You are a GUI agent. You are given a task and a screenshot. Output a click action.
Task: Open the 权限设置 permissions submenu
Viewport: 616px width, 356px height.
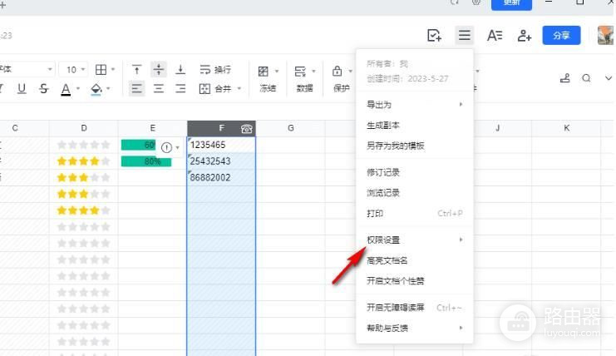coord(415,240)
